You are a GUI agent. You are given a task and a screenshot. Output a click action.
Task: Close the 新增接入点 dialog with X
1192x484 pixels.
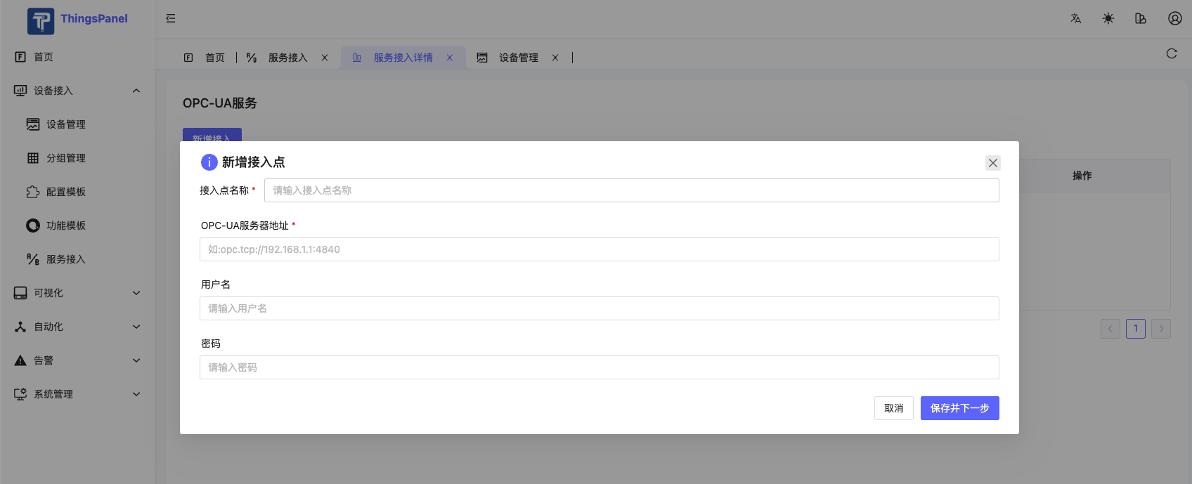pos(992,163)
